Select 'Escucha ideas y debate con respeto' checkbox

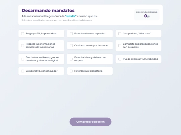(x=71, y=59)
